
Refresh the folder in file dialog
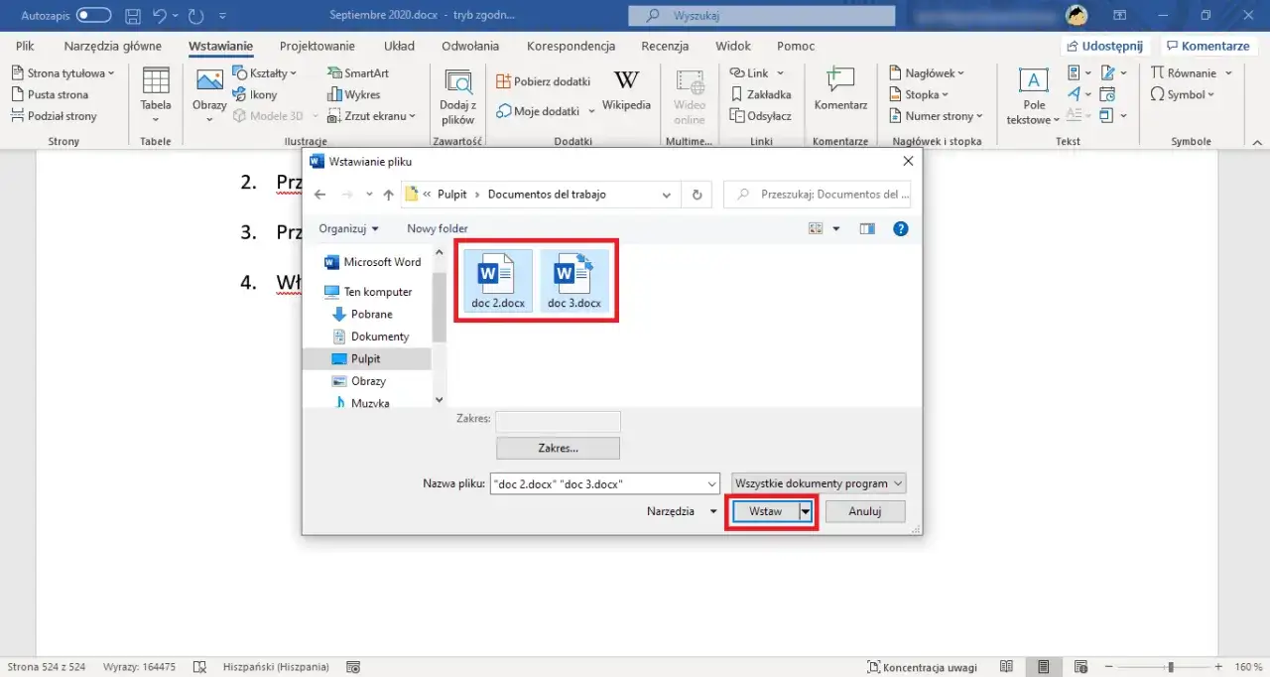[697, 195]
